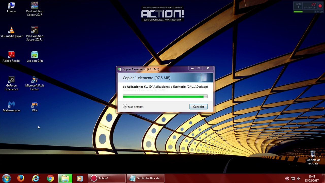Close the Copiar 1 elemento dialog
Viewport: 325px width, 183px height.
pyautogui.click(x=208, y=68)
